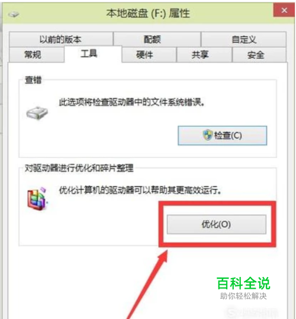Click the 检查(C) button text

[228, 136]
